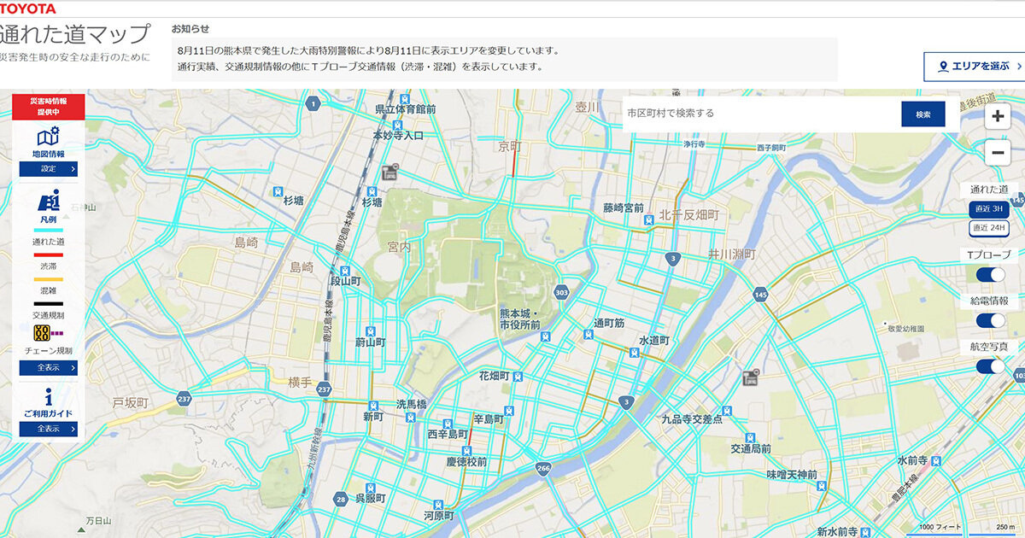Expand 地図情報 with the 設定 button
This screenshot has width=1025, height=538.
(48, 169)
